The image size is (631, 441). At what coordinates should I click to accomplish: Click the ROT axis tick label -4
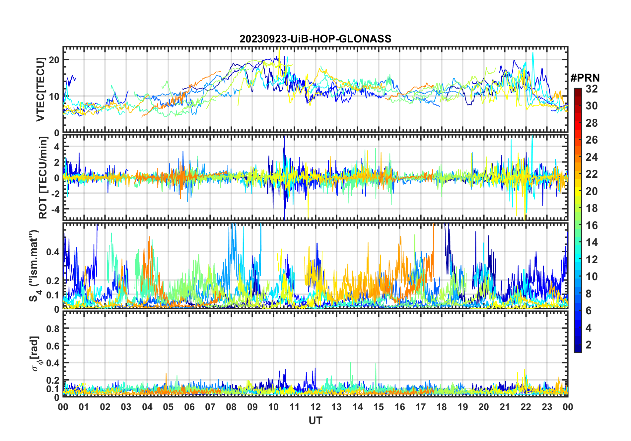(x=55, y=210)
